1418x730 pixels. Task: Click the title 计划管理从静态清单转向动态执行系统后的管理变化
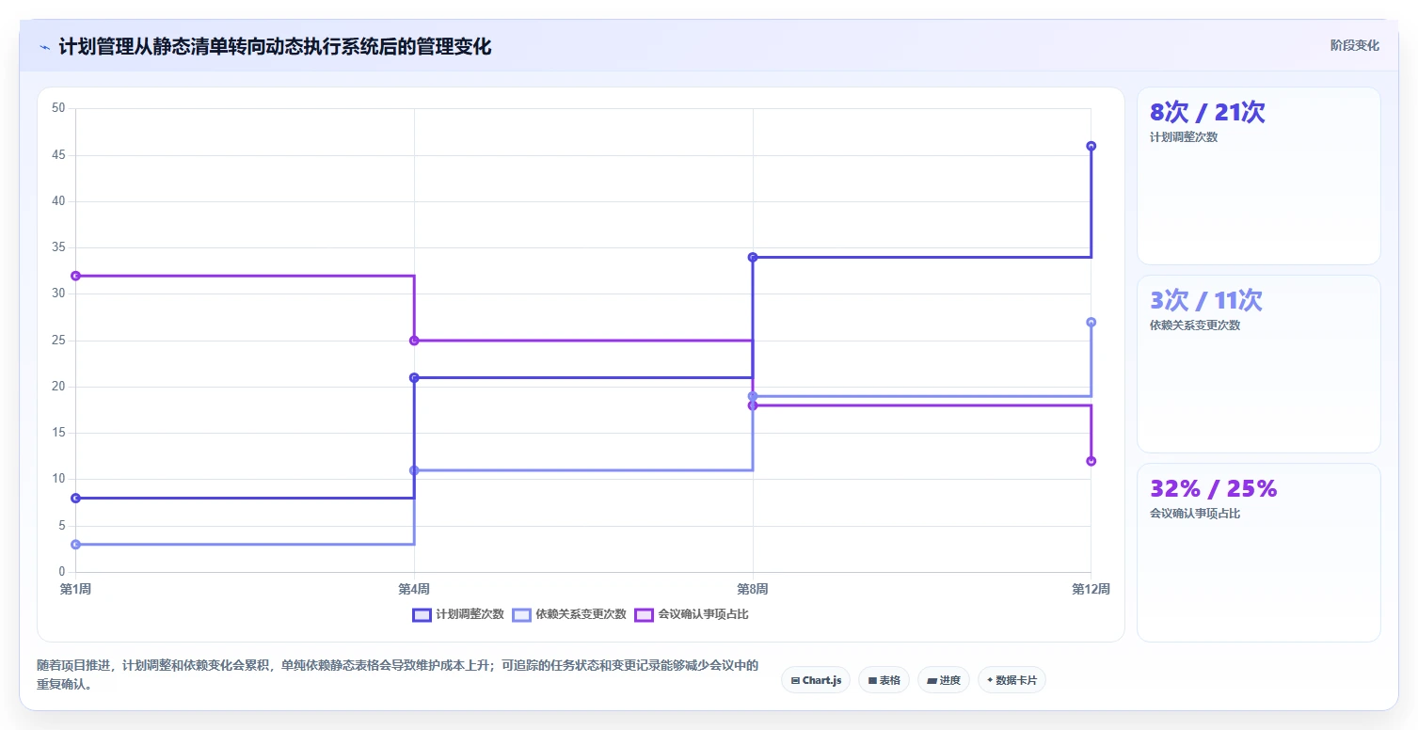[x=275, y=47]
